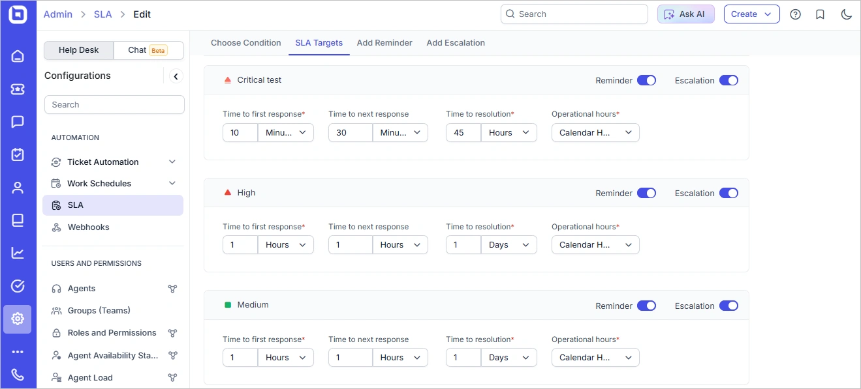Toggle Escalation for High priority

728,193
